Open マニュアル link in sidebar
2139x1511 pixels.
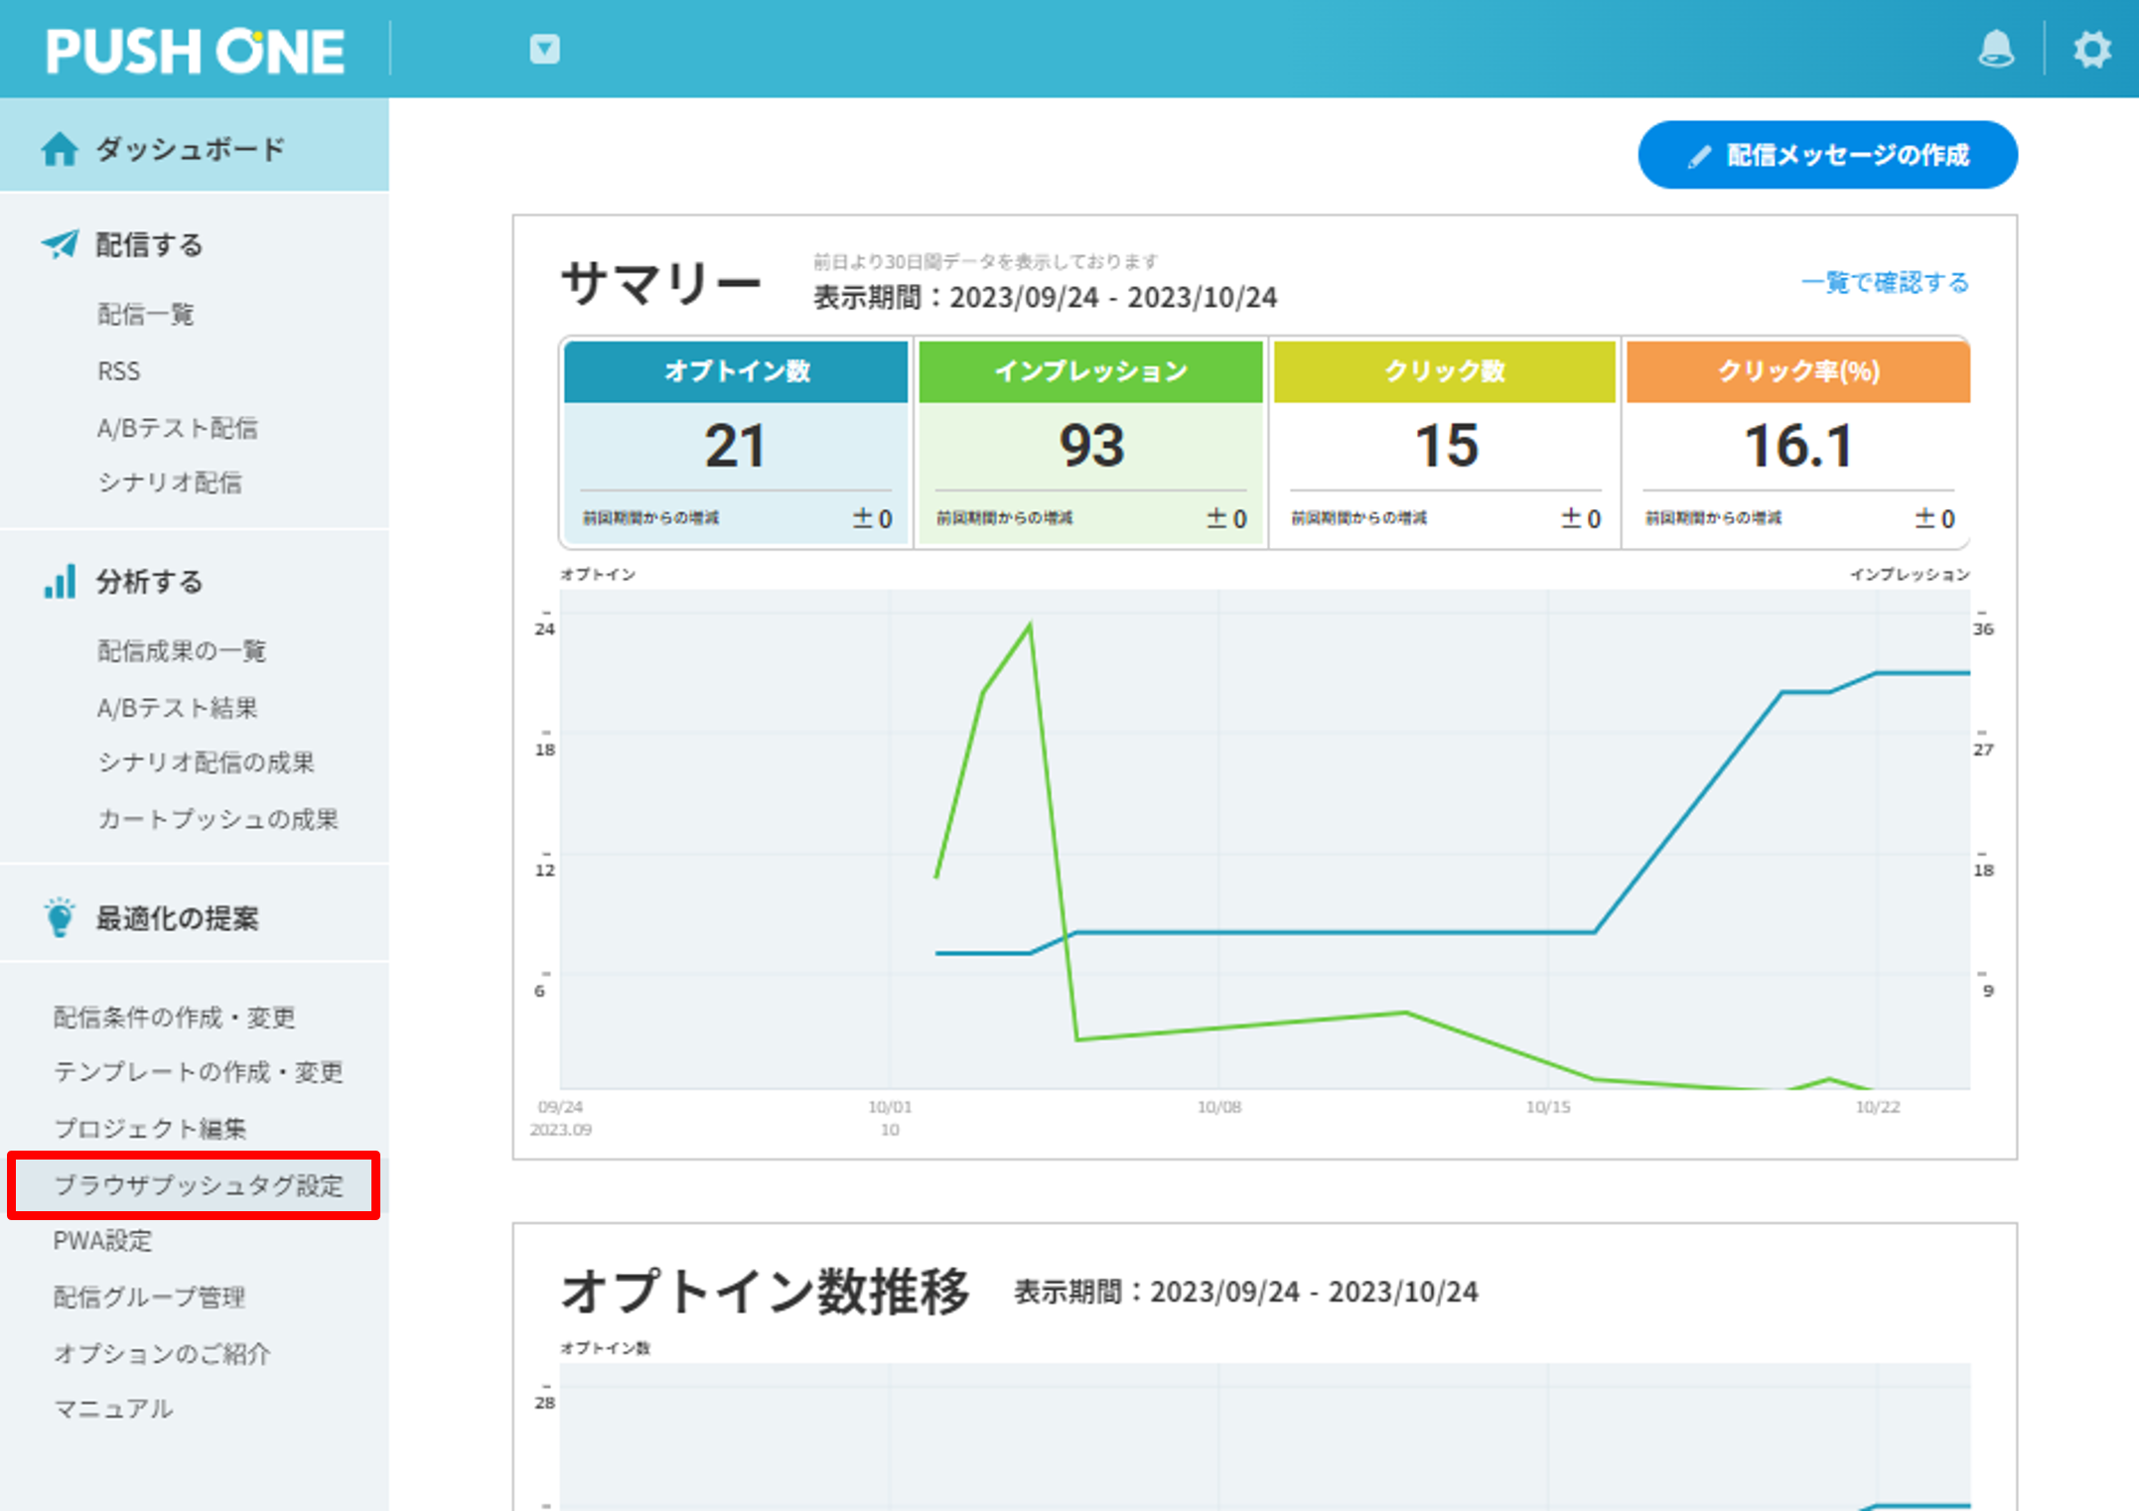click(113, 1409)
